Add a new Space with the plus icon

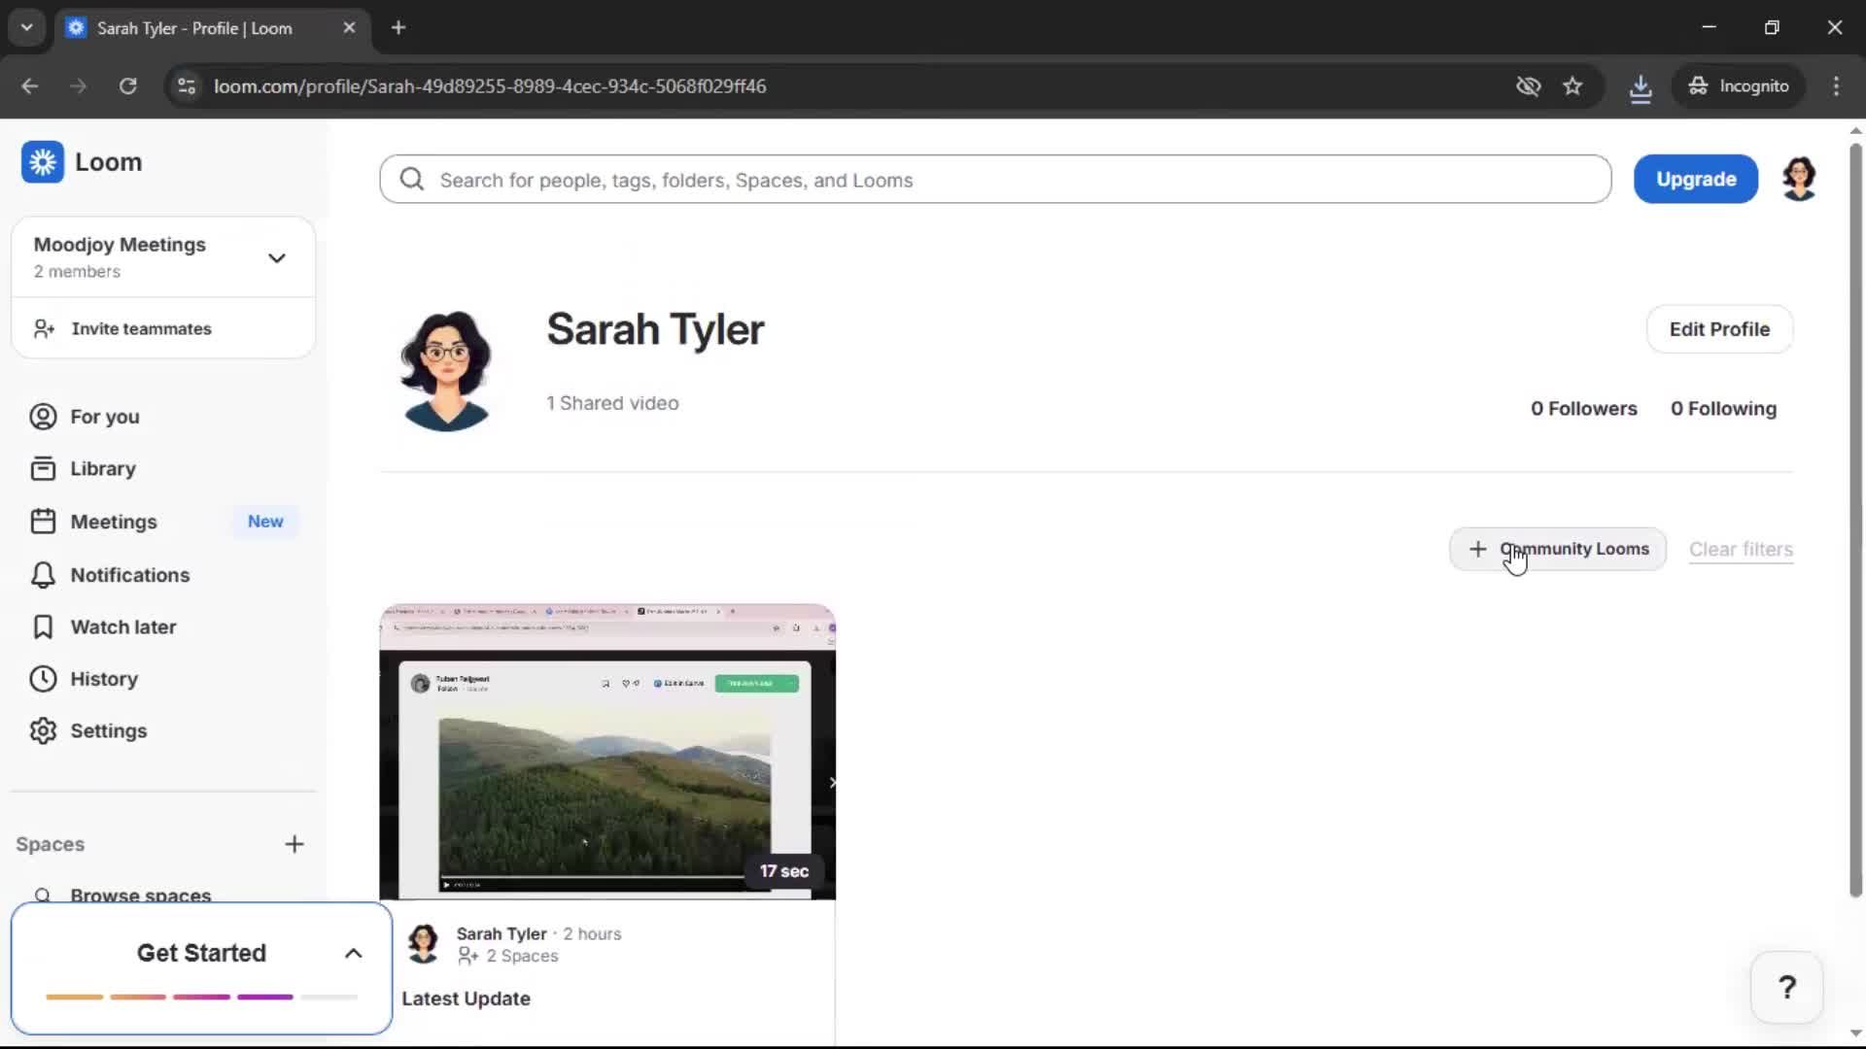coord(295,844)
